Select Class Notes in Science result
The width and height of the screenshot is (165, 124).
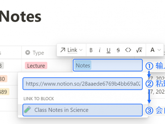[x=82, y=110]
